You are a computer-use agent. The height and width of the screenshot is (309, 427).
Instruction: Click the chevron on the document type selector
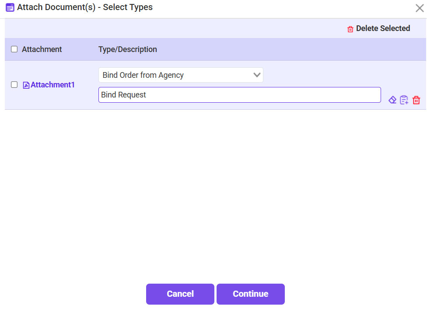tap(257, 75)
